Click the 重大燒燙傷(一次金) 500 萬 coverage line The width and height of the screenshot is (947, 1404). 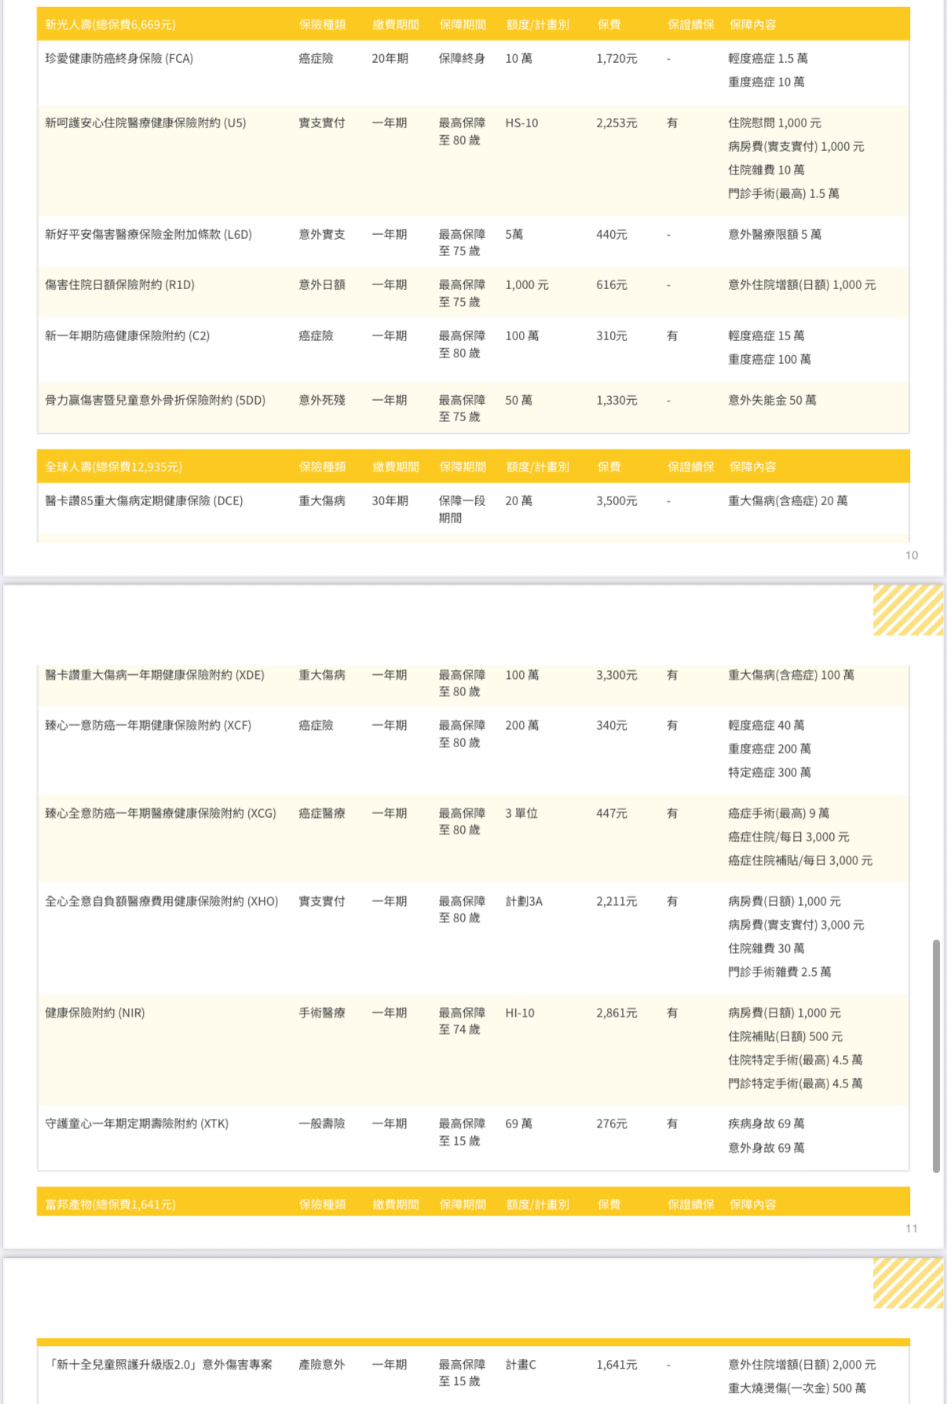coord(797,1388)
